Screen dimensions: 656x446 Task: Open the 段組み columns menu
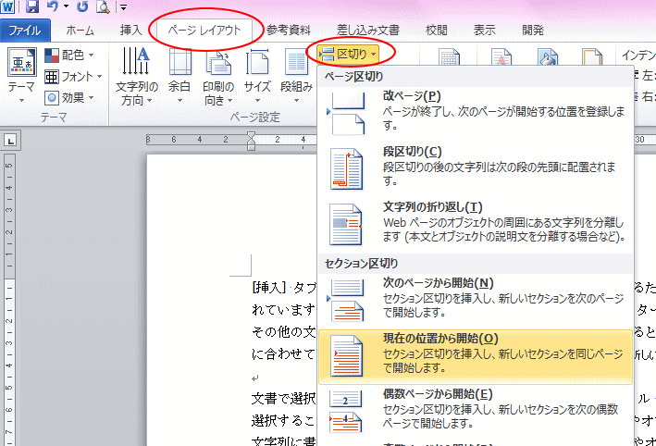tap(296, 75)
